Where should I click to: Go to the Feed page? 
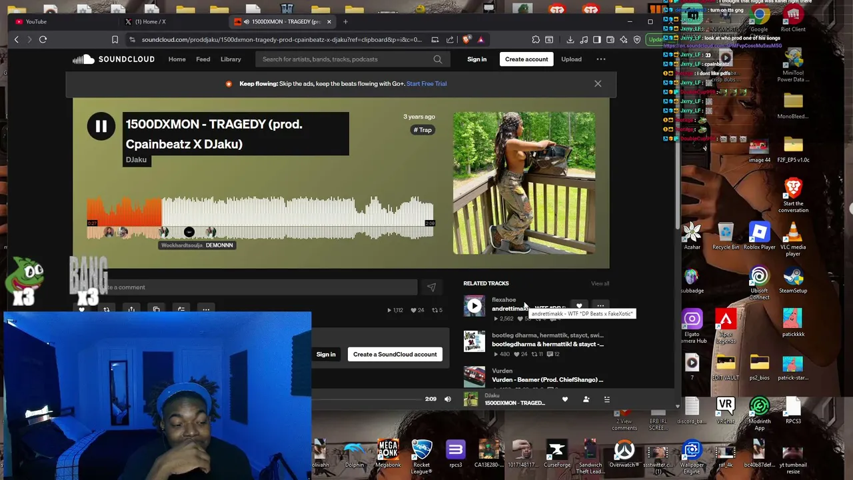(203, 59)
